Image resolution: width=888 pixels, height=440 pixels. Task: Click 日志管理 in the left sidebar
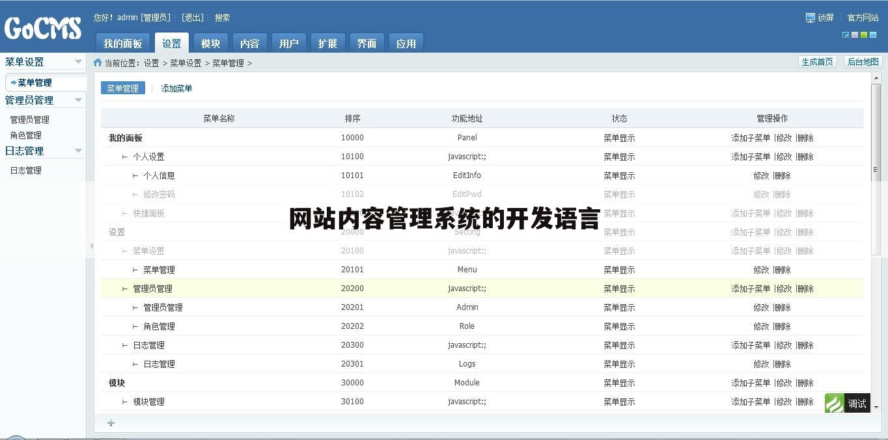26,170
